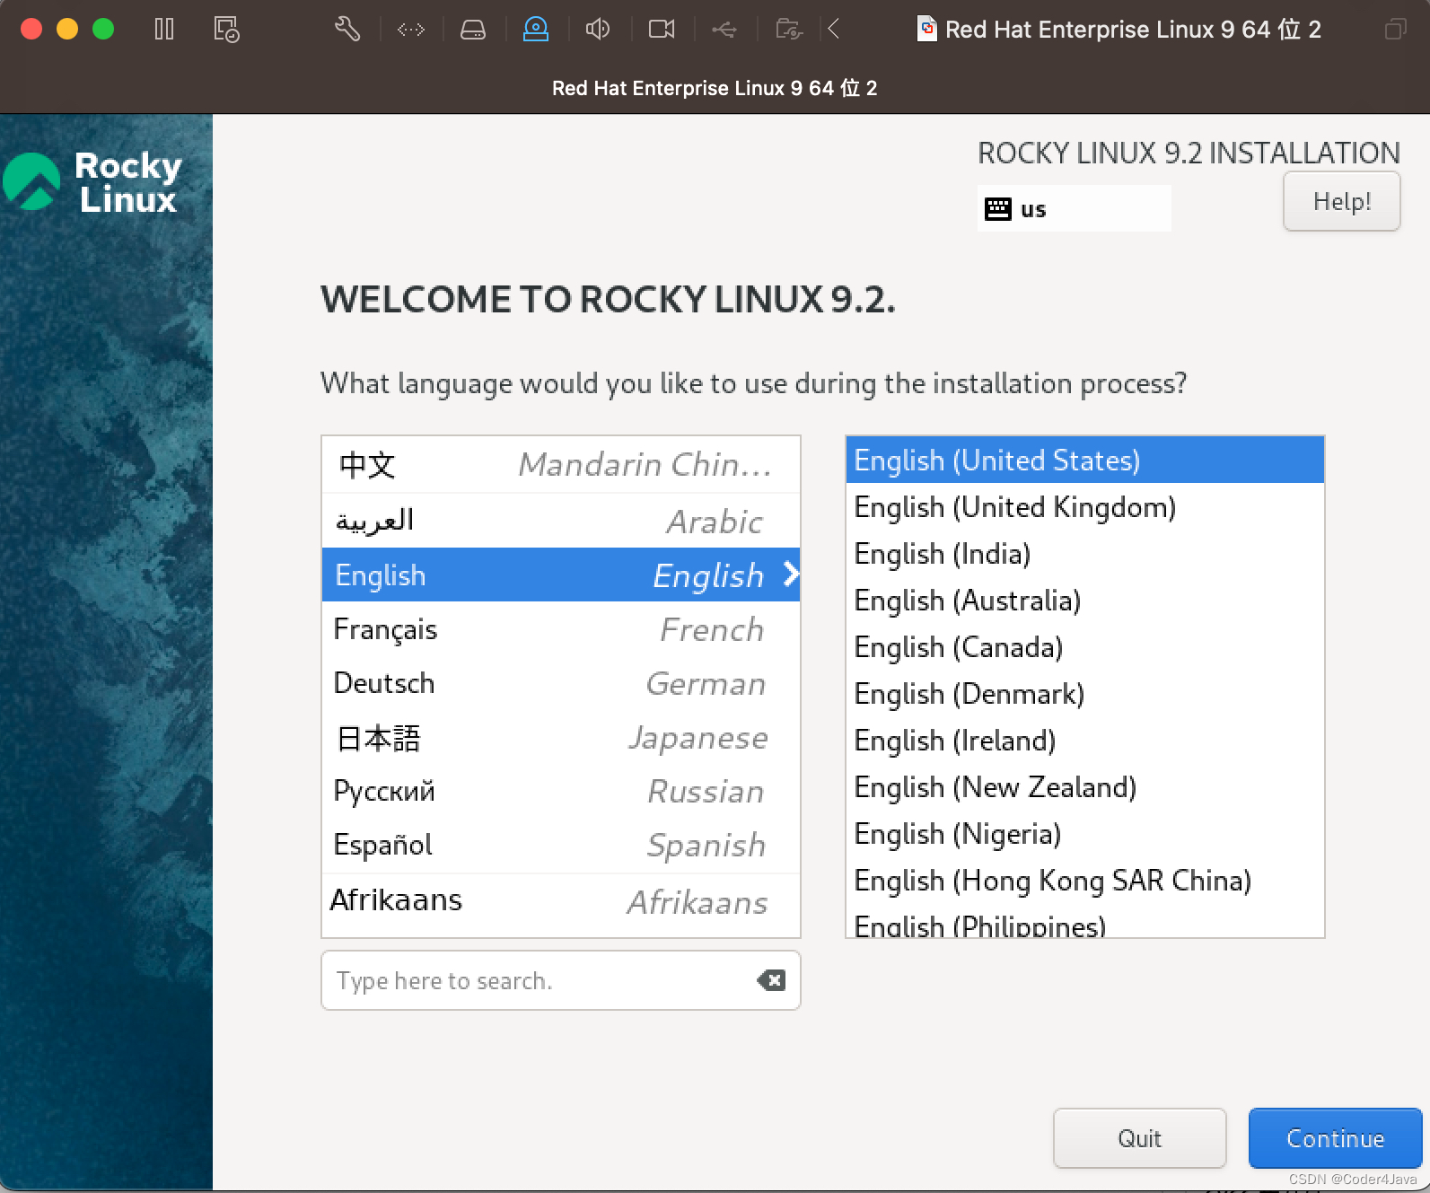The image size is (1430, 1193).
Task: Select the English language row
Action: click(x=561, y=575)
